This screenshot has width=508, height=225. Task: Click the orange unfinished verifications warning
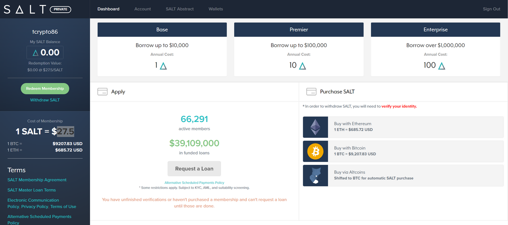(x=194, y=203)
